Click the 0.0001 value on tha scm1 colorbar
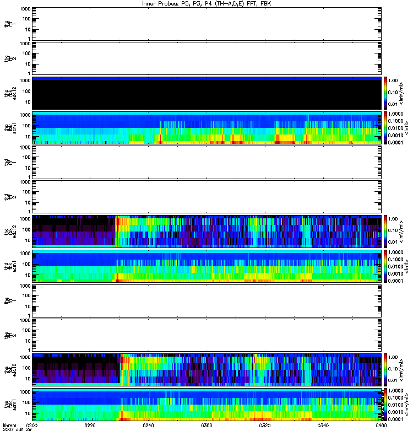413x441 pixels. point(395,143)
